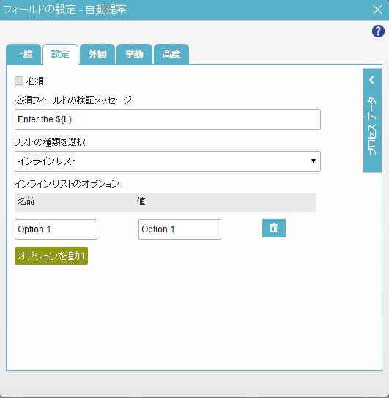The width and height of the screenshot is (389, 398).
Task: Open the リストの種類を選択 dropdown
Action: point(168,161)
